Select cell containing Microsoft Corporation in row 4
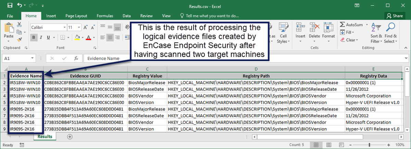Viewport: 411px width, 149px height. [373, 96]
